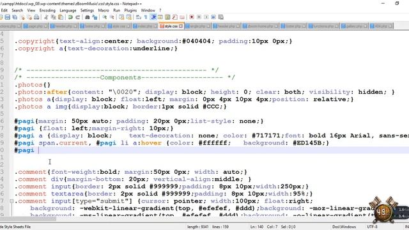The height and width of the screenshot is (230, 409).
Task: Click the Print toolbar icon
Action: click(x=37, y=17)
